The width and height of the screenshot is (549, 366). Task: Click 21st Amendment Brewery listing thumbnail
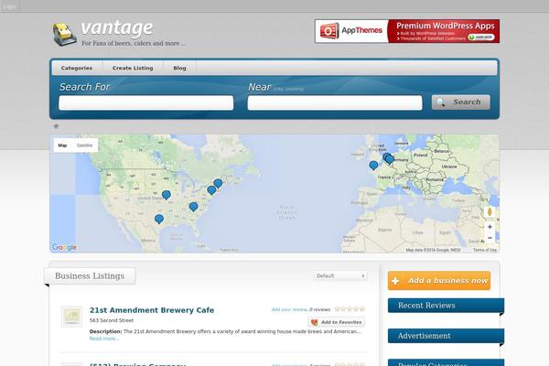(71, 317)
